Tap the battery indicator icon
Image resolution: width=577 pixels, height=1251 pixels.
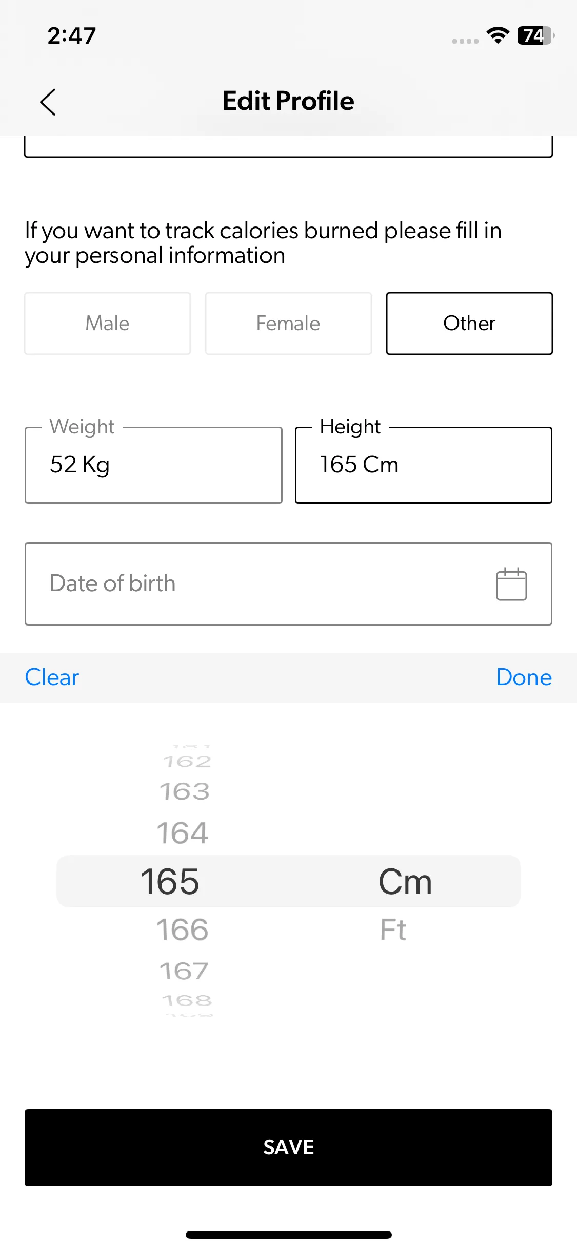click(535, 35)
